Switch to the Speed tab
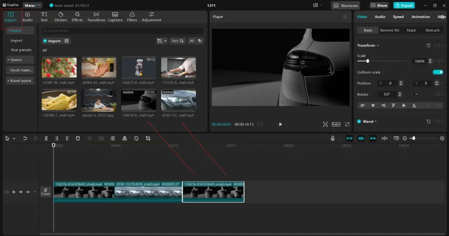This screenshot has width=449, height=236. click(398, 17)
